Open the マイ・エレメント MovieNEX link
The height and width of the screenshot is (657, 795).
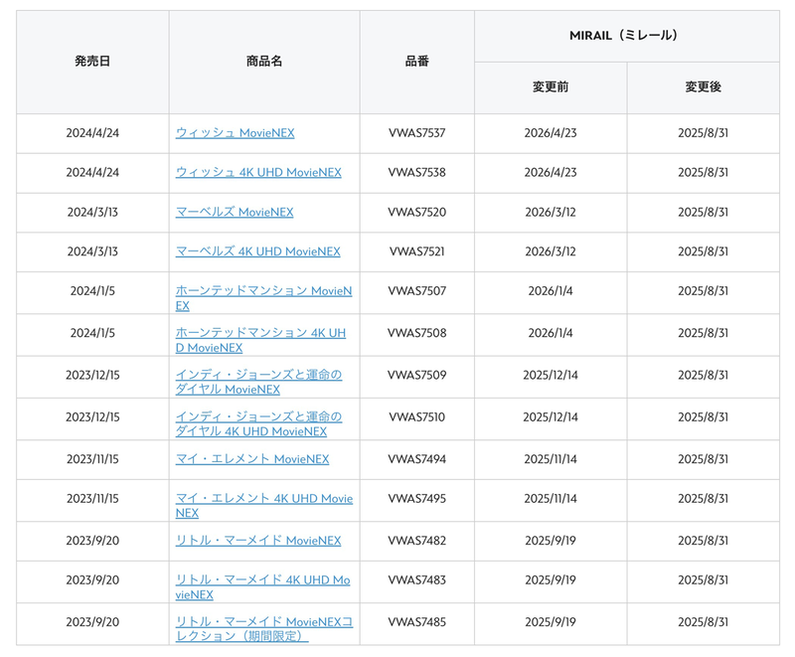252,459
